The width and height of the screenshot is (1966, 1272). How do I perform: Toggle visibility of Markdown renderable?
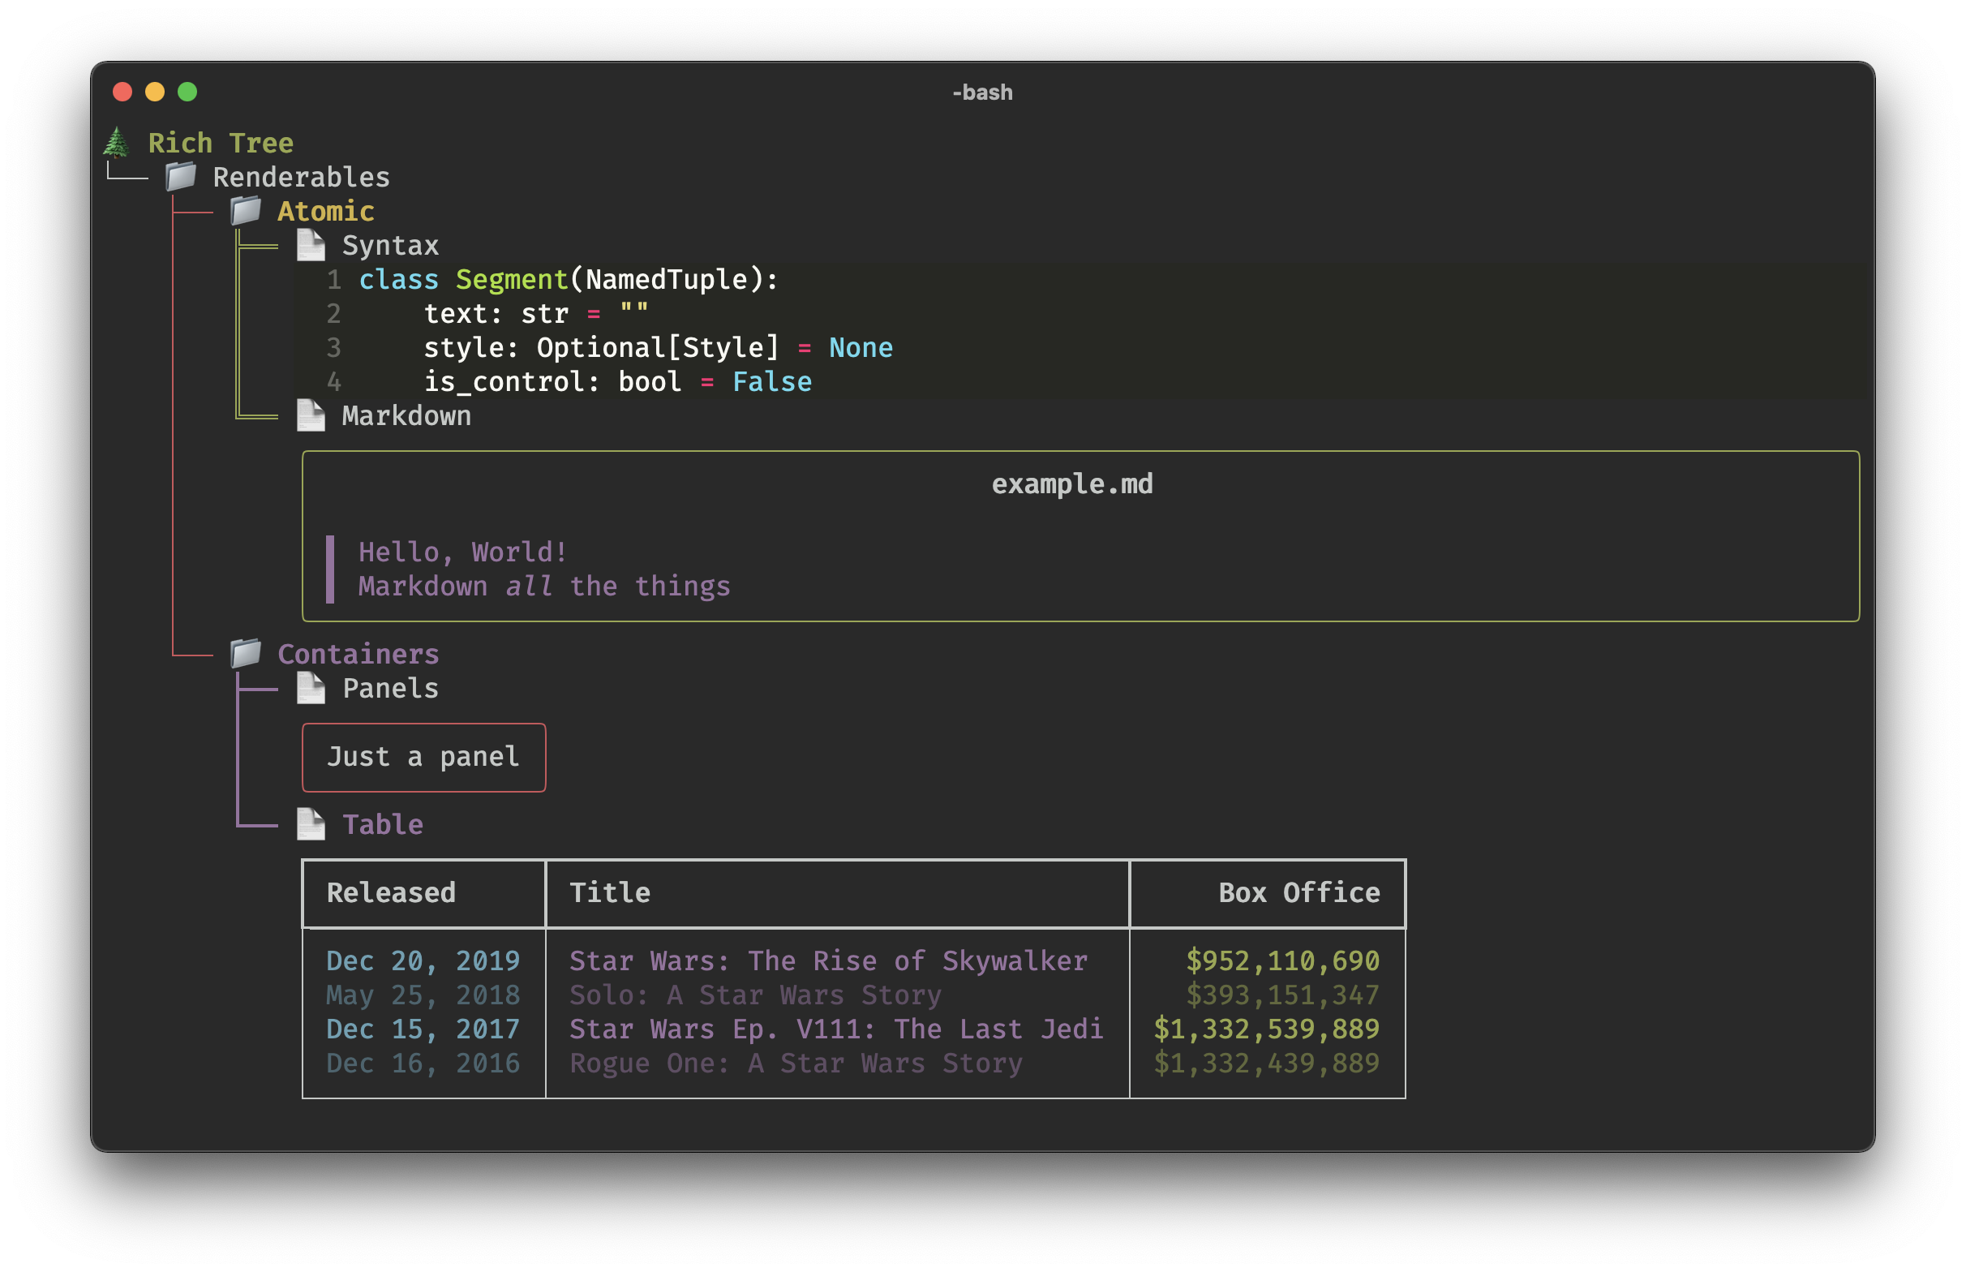(406, 416)
